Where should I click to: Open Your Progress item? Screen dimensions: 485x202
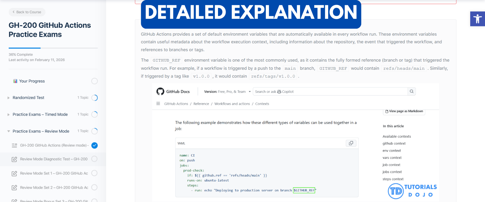coord(32,81)
